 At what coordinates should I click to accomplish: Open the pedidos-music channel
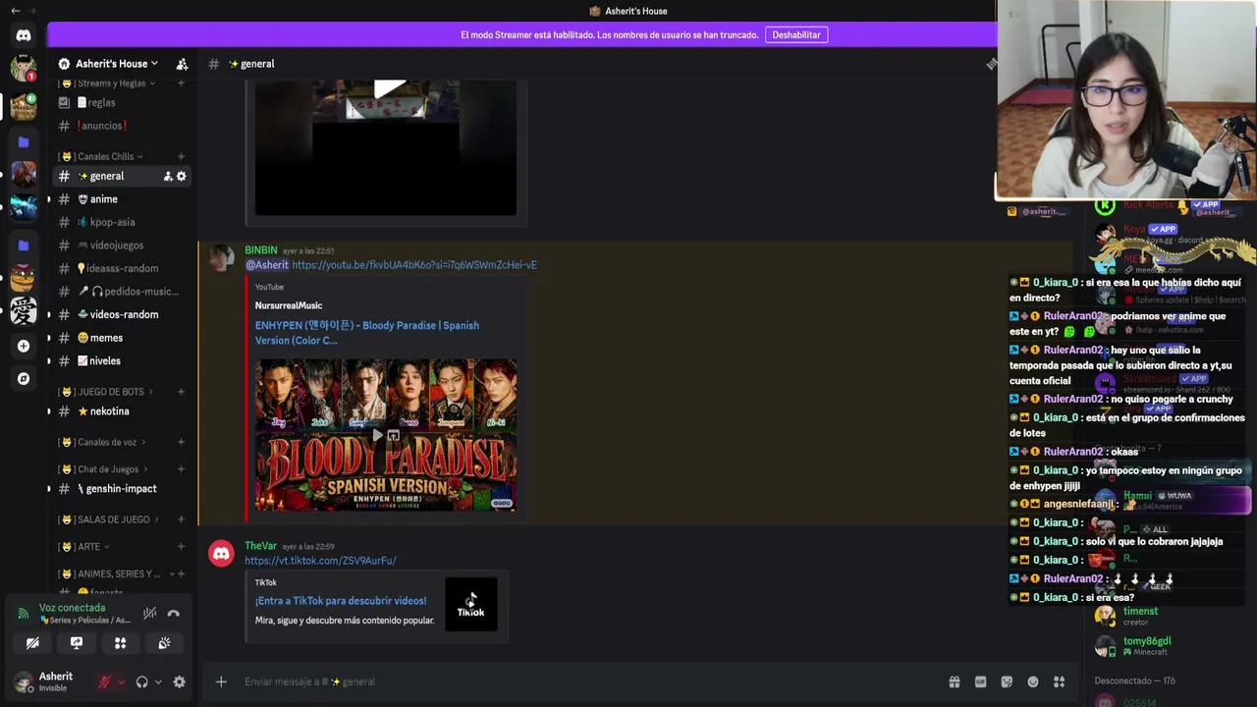coord(122,292)
